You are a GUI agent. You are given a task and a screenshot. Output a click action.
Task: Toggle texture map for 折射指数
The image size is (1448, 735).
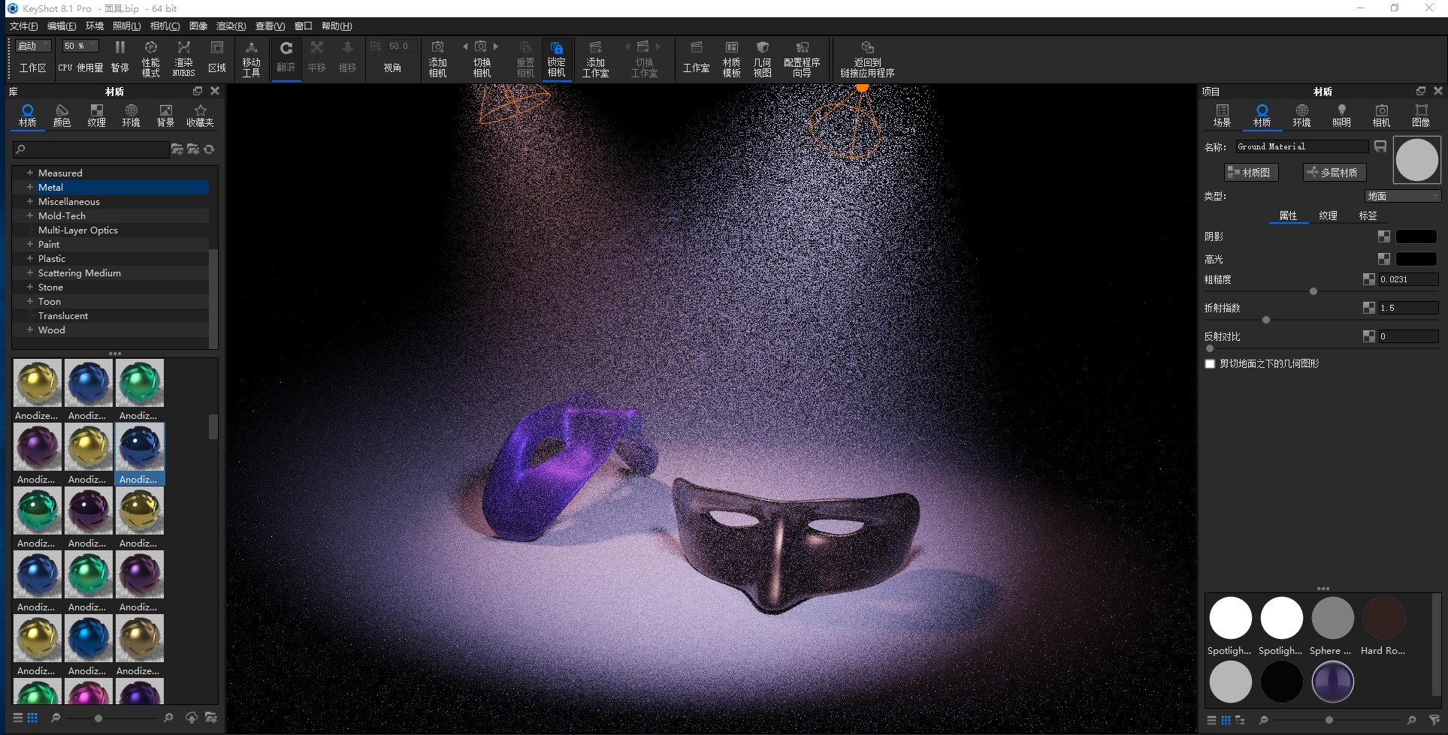(1369, 308)
